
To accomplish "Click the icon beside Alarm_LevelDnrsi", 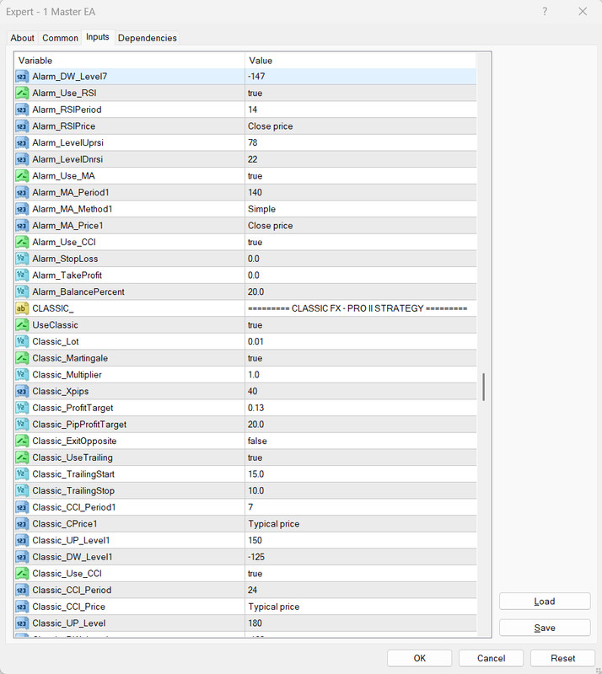I will (22, 159).
